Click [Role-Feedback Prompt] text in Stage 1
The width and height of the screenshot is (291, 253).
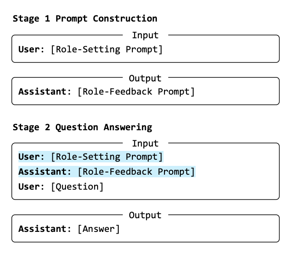[136, 92]
